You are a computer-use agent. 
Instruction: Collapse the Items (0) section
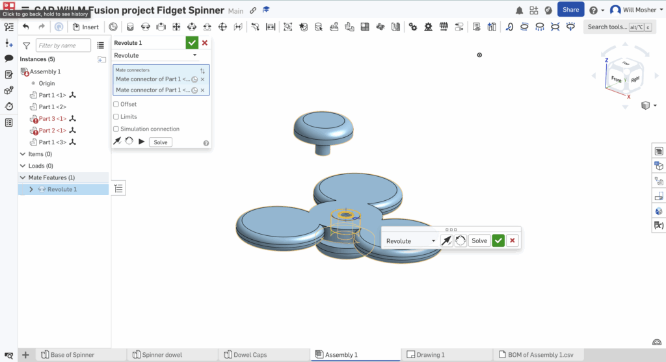(x=23, y=154)
